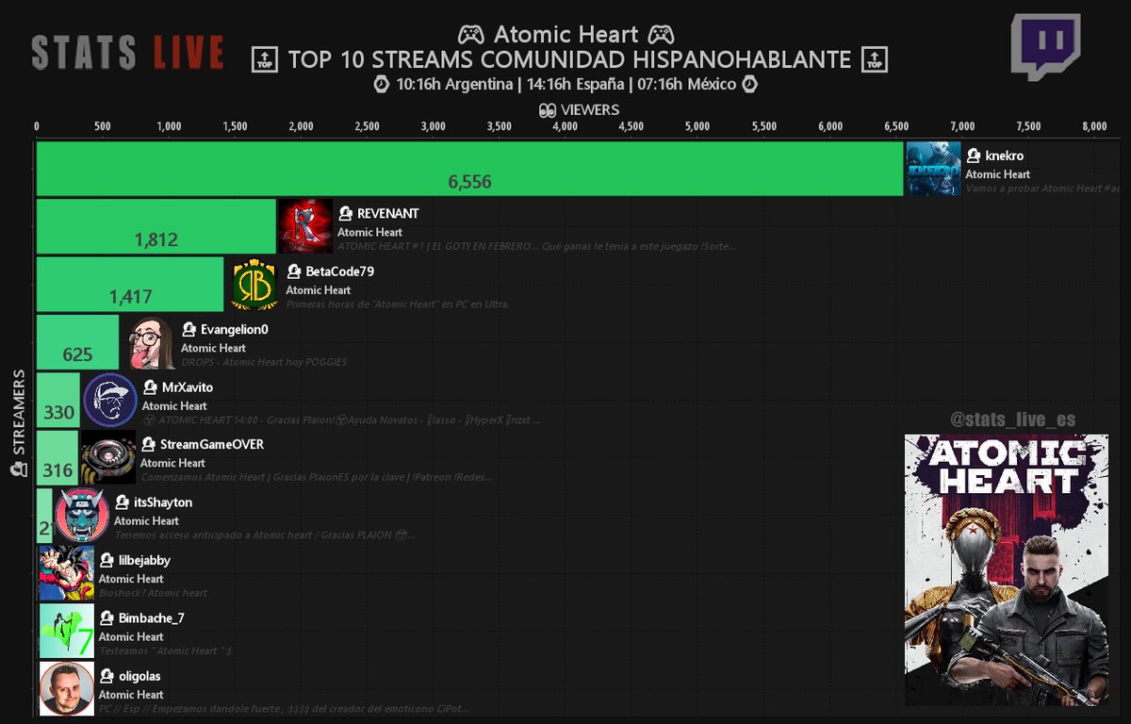
Task: Click the @stats_live_es handle
Action: coord(1012,420)
